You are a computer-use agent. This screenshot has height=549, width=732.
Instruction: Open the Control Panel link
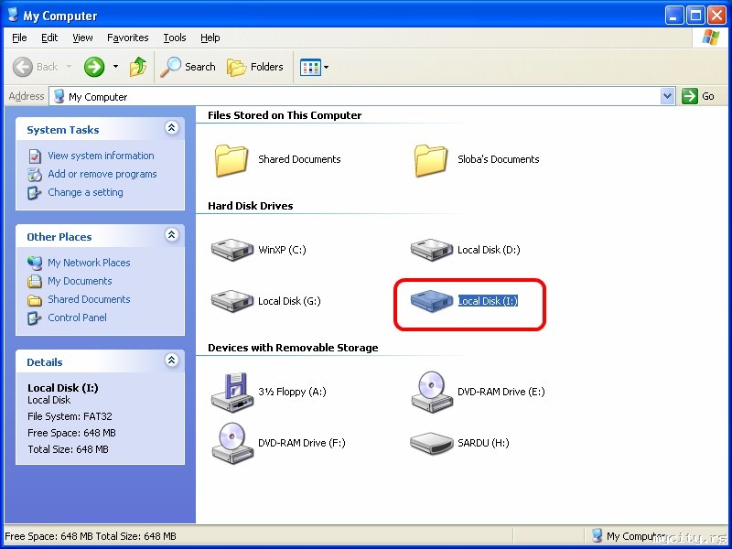[77, 318]
